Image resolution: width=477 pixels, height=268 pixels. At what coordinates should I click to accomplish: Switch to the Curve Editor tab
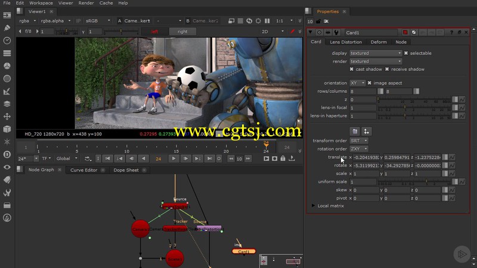[x=83, y=170]
